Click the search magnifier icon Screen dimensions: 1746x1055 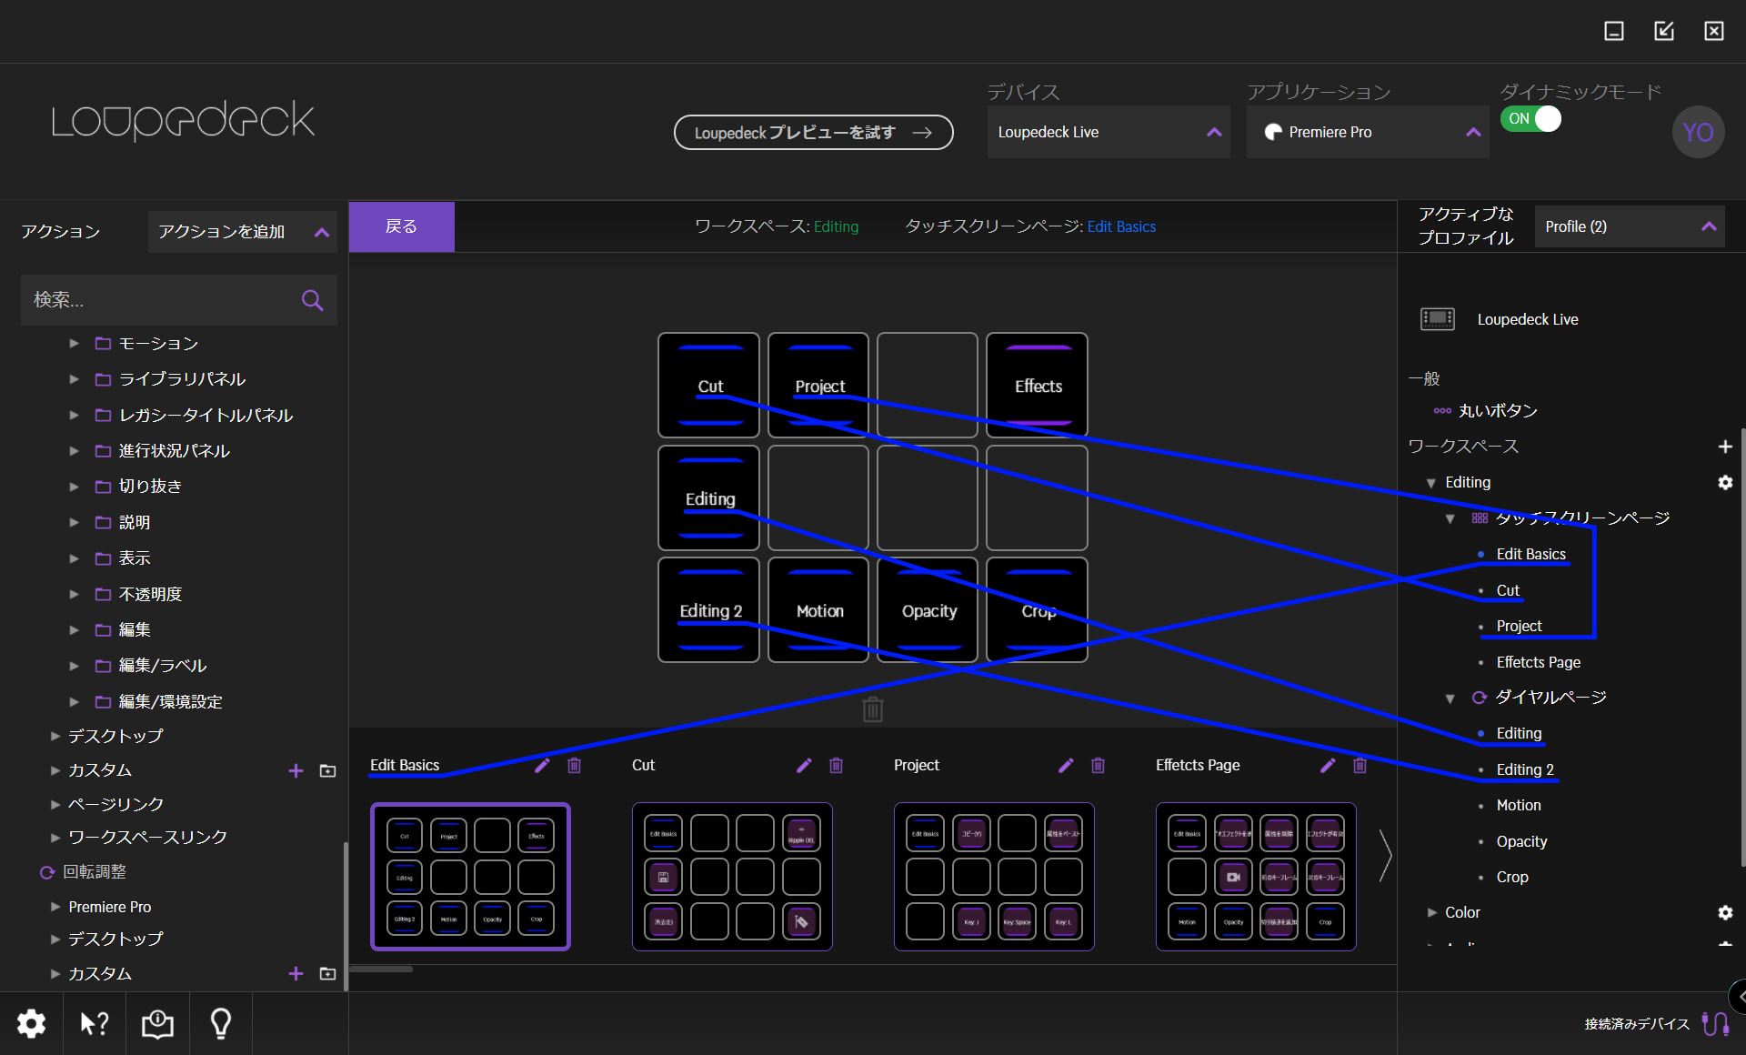tap(312, 300)
